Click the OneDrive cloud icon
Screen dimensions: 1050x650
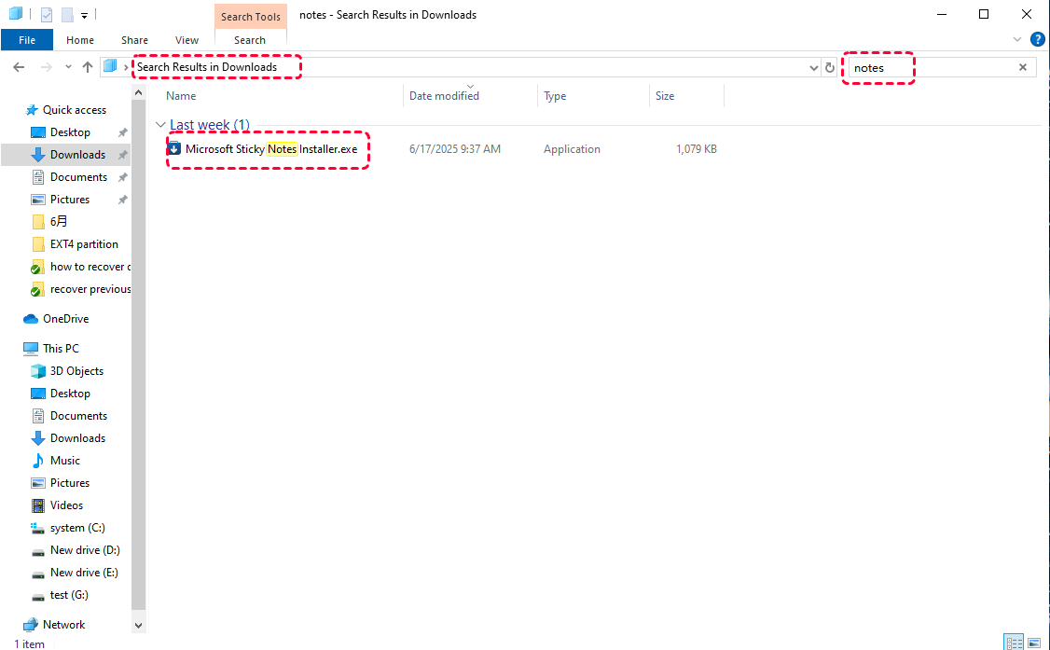pyautogui.click(x=31, y=319)
